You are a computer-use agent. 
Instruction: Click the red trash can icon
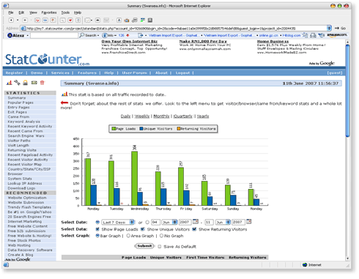pyautogui.click(x=42, y=83)
